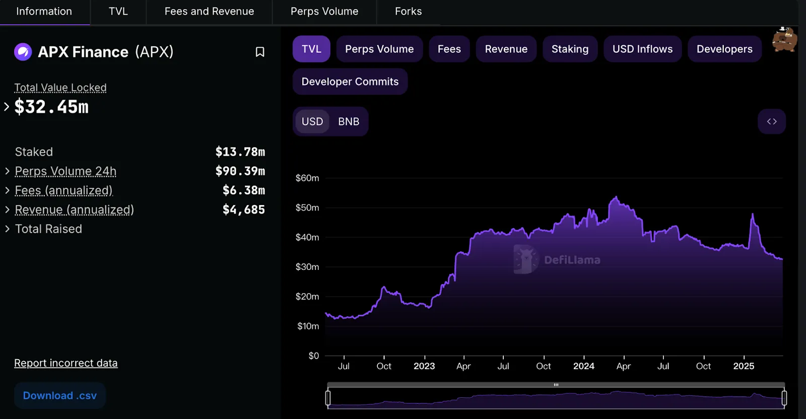Image resolution: width=806 pixels, height=419 pixels.
Task: Click the Fees (annualized) label
Action: click(x=64, y=190)
